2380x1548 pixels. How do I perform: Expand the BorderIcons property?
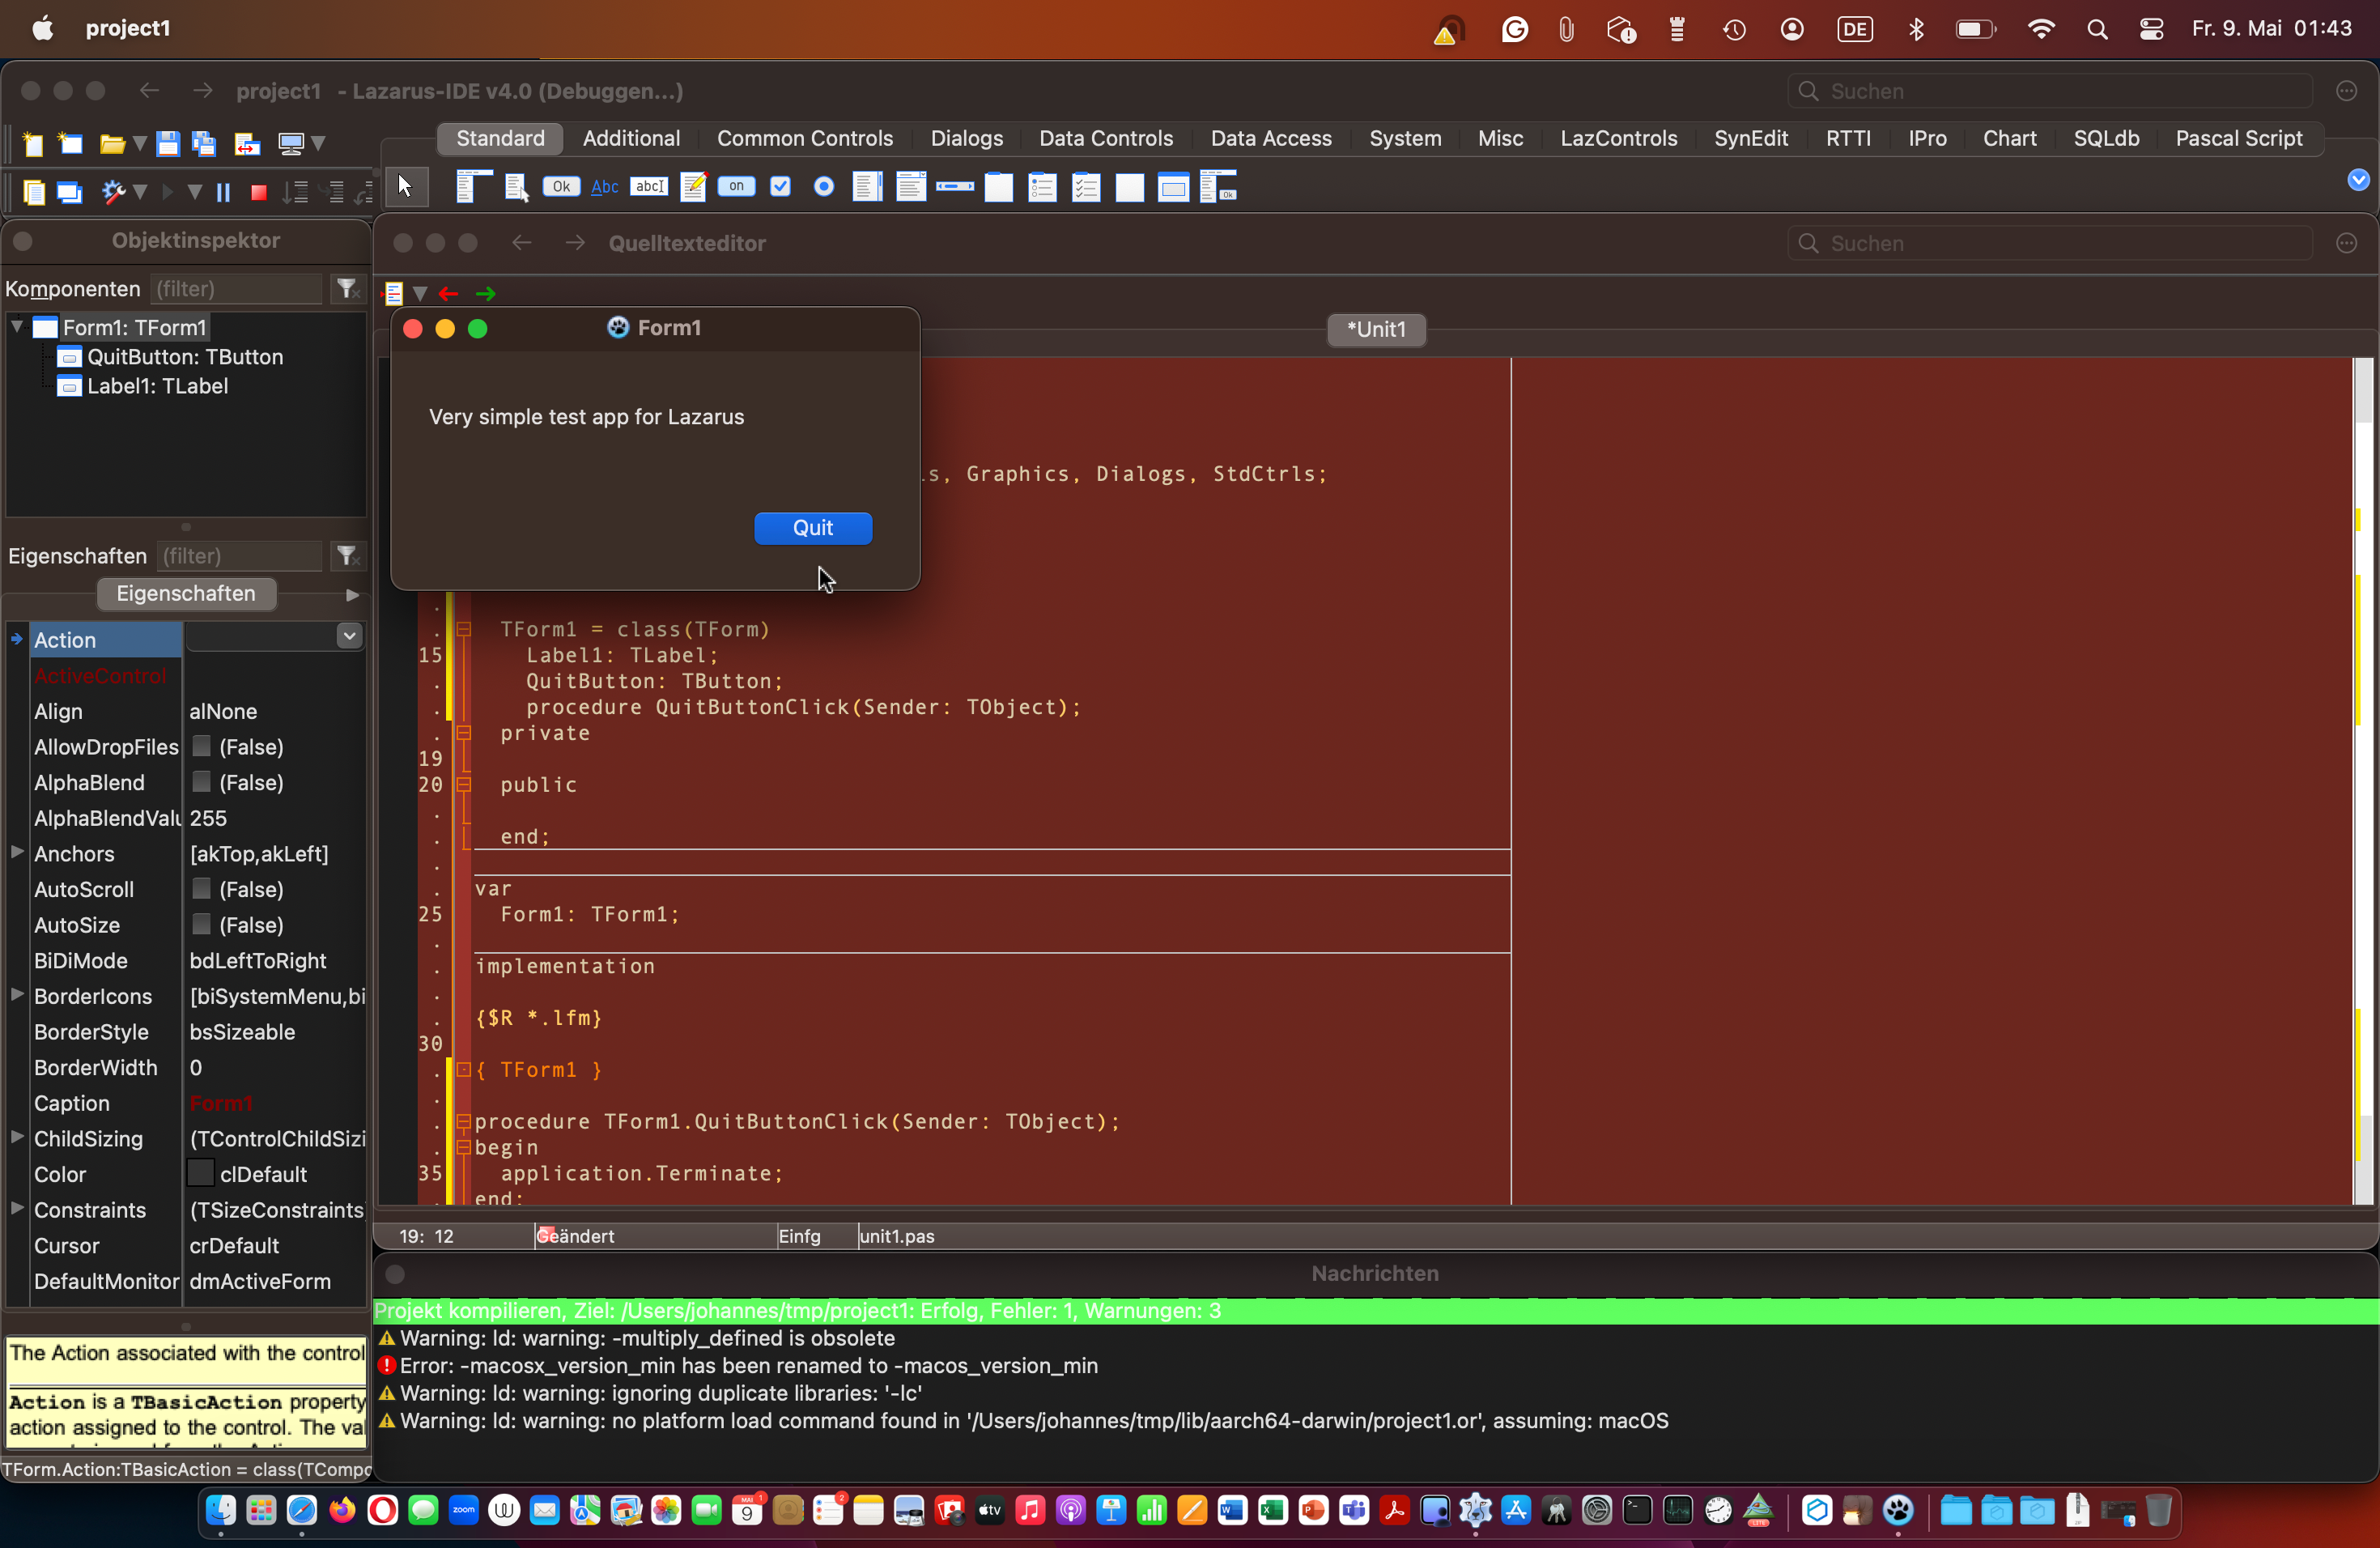pyautogui.click(x=17, y=994)
